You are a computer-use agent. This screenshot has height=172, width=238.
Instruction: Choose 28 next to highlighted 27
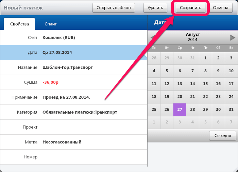(192, 110)
